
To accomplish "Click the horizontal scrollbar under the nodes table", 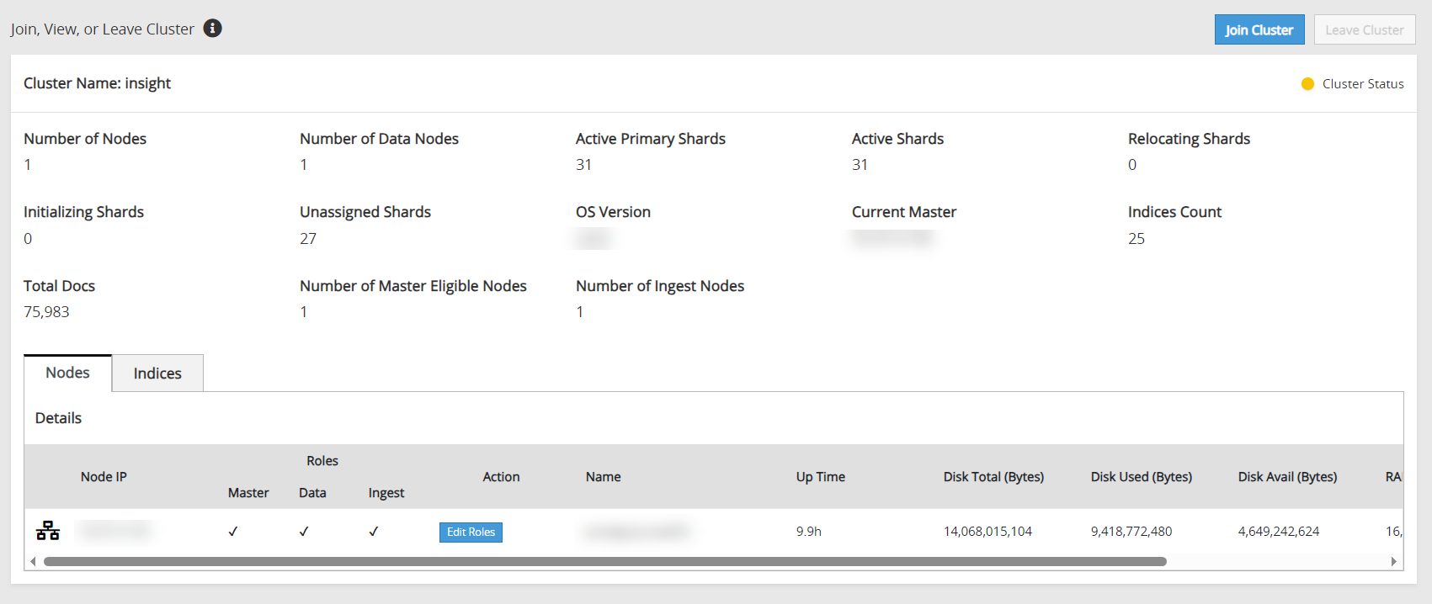I will 604,561.
